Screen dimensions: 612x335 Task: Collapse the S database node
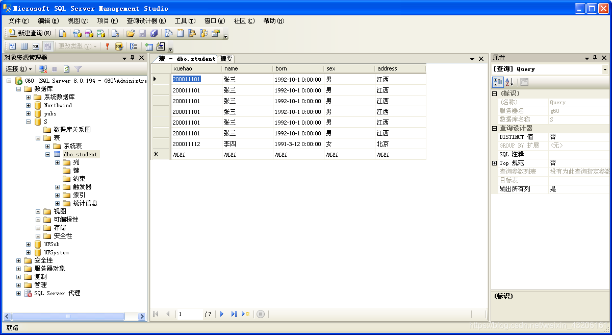[29, 122]
